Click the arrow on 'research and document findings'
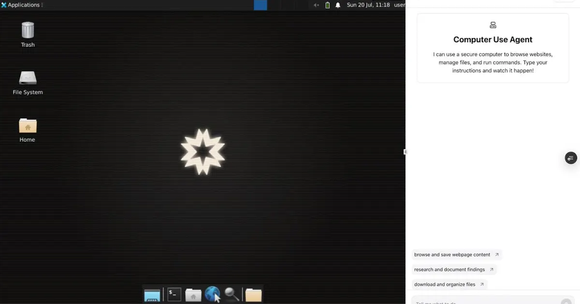This screenshot has height=304, width=580. pyautogui.click(x=492, y=270)
